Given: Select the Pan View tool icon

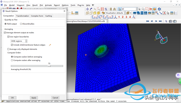Looking at the screenshot, I should coord(87,9).
